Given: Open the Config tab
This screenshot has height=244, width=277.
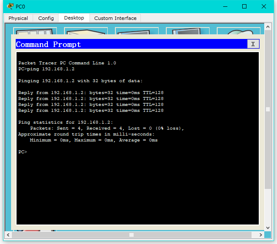Looking at the screenshot, I should point(46,18).
